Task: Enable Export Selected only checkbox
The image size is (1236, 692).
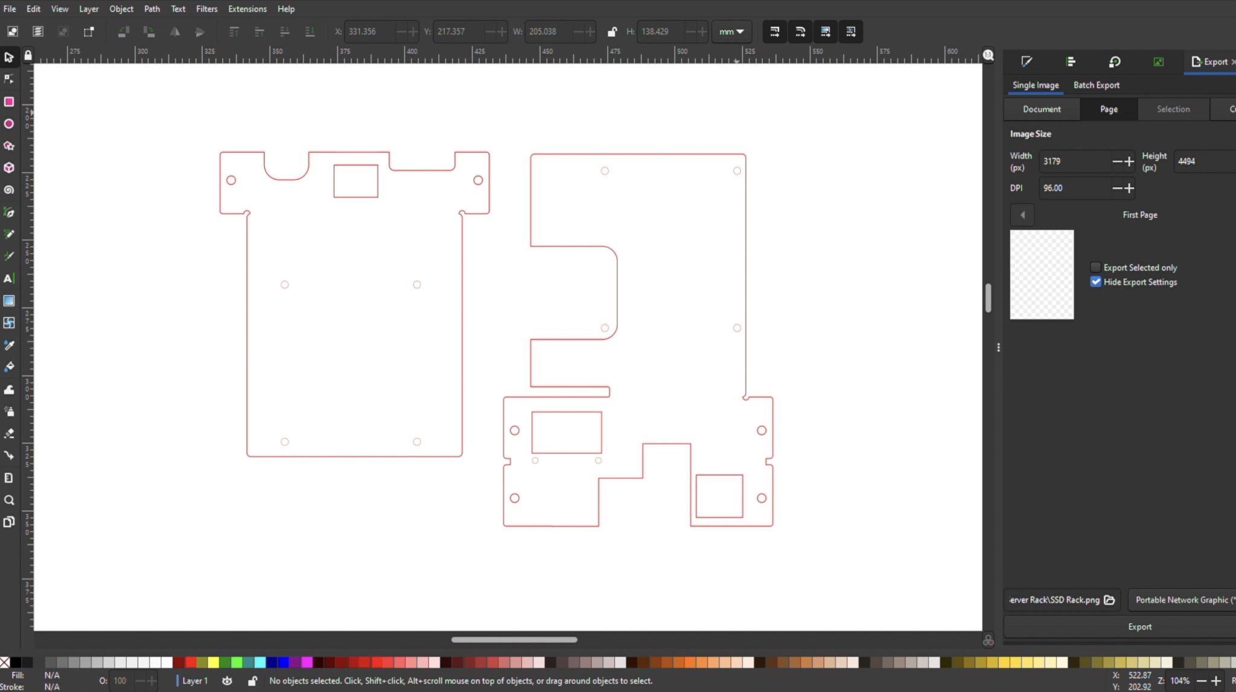Action: tap(1095, 268)
